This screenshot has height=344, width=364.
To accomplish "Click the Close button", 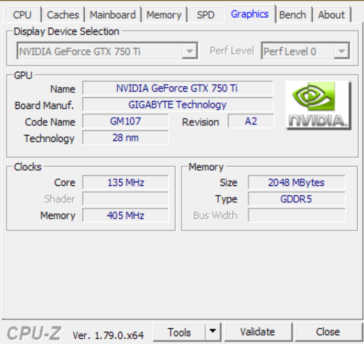I will (328, 332).
